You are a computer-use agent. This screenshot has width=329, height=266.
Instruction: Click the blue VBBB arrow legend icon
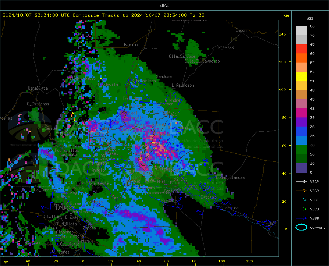(x=301, y=218)
